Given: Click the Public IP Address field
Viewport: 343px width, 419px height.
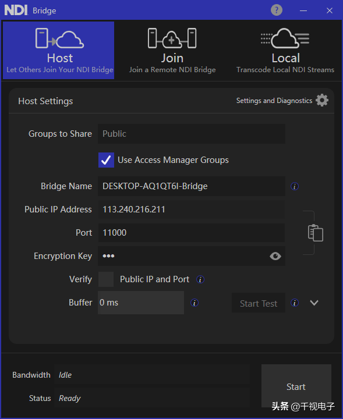Looking at the screenshot, I should pos(192,210).
